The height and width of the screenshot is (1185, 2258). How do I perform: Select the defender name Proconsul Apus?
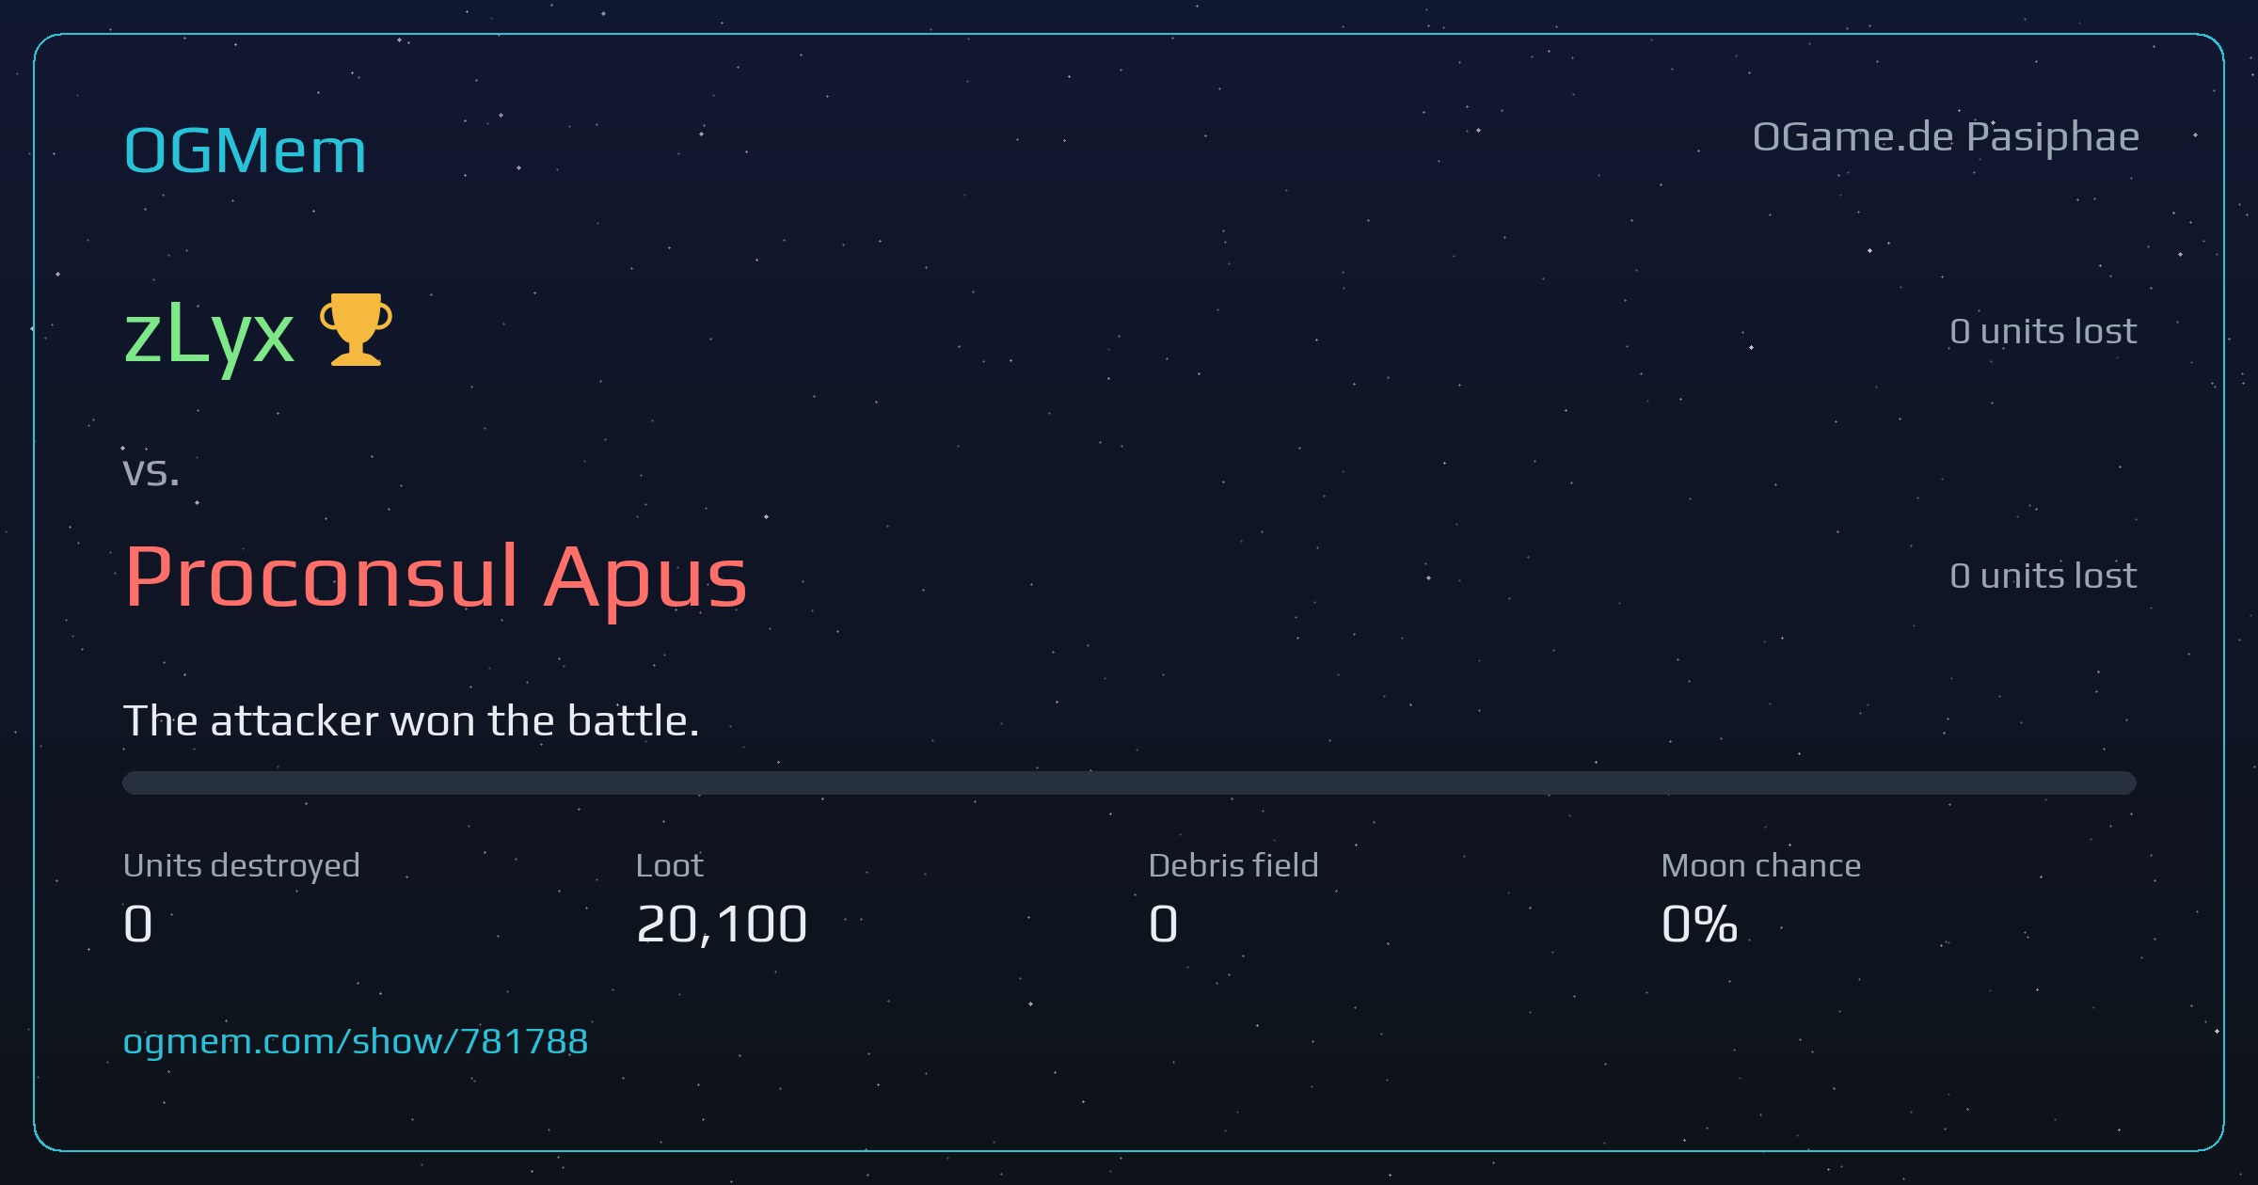436,576
